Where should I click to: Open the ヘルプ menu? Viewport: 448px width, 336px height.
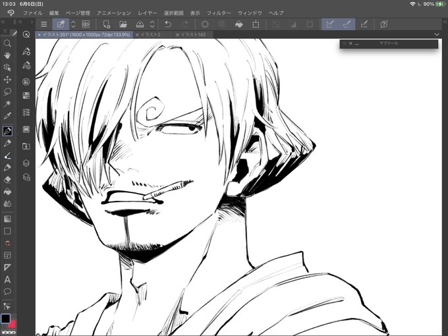tap(276, 13)
